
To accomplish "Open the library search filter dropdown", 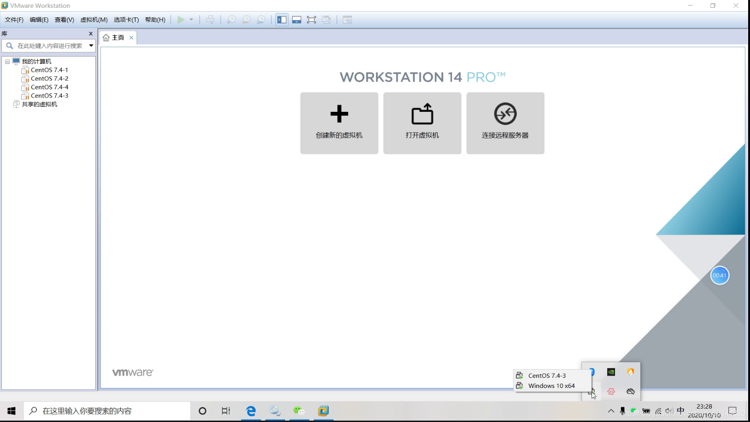I will point(91,46).
